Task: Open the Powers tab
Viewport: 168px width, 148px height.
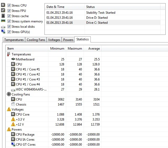Action: coord(68,40)
